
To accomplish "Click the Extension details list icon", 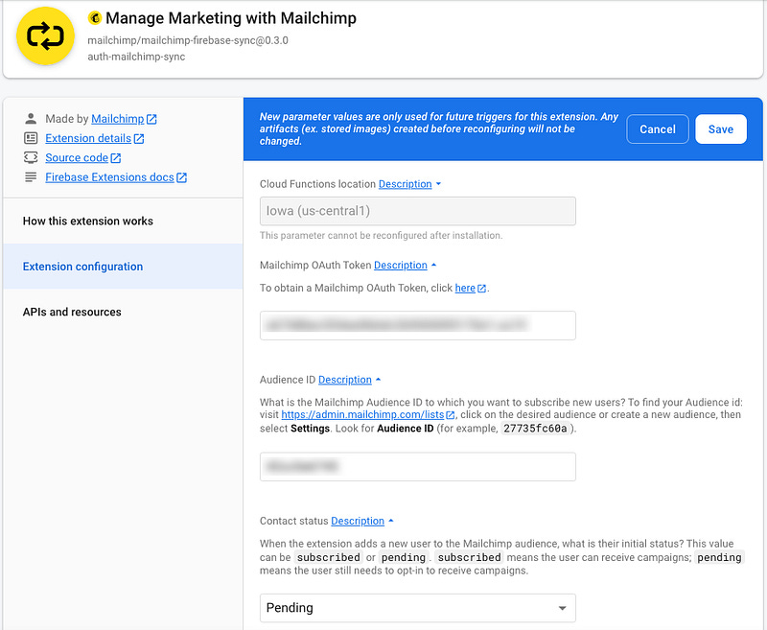I will tap(31, 138).
